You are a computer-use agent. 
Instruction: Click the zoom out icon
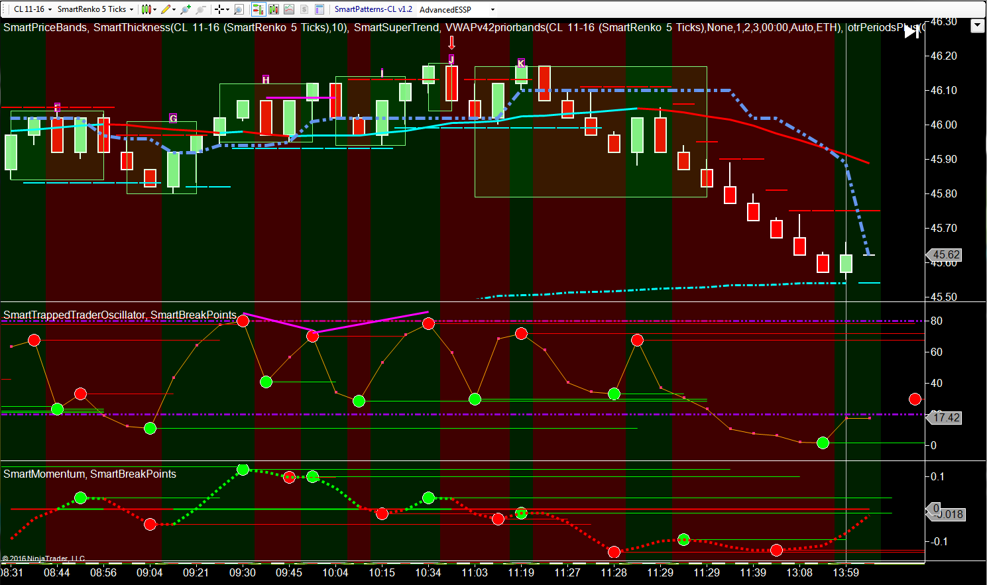pos(200,9)
